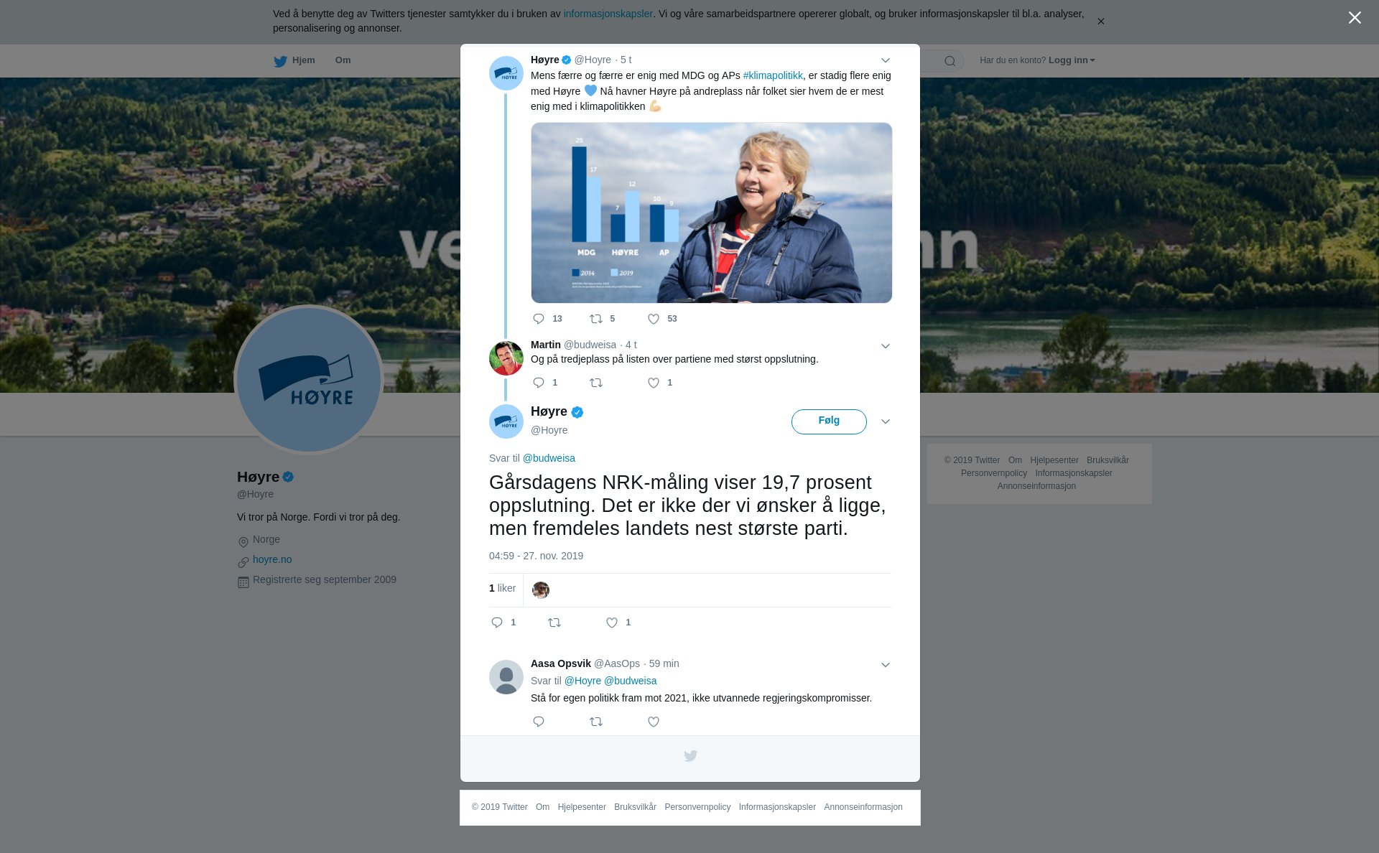
Task: Like the Høyre climate policy tweet
Action: point(654,320)
